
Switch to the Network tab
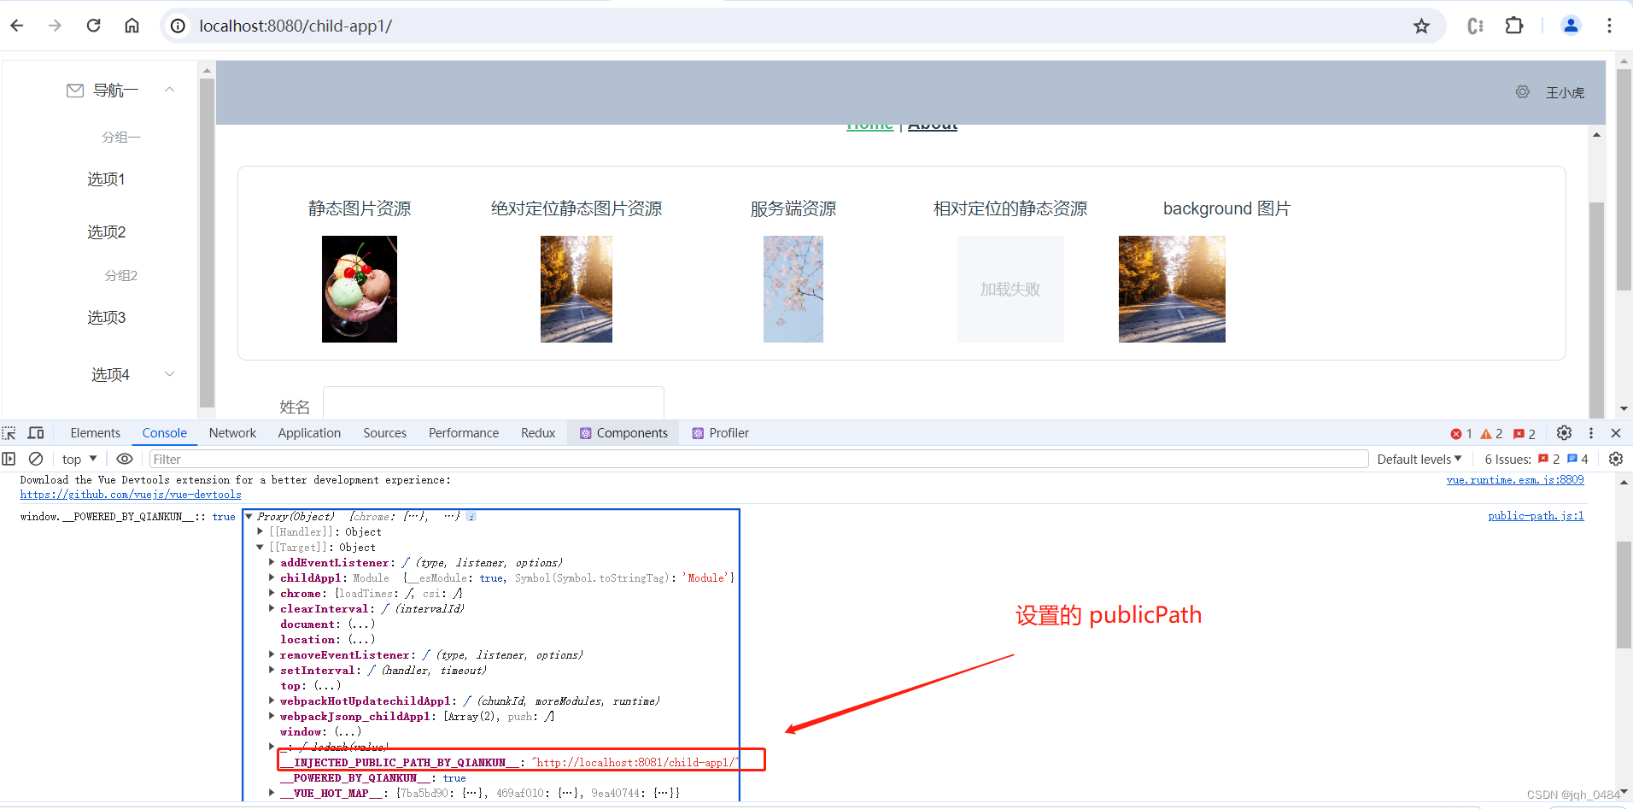(231, 433)
